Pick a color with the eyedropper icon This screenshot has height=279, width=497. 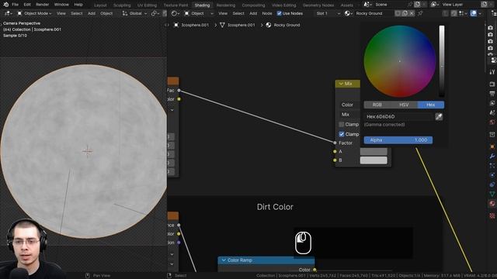click(x=439, y=117)
